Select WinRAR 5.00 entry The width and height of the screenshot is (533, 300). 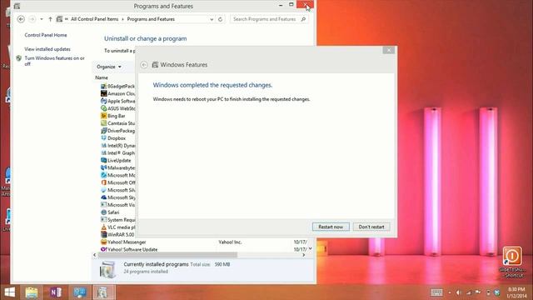(117, 235)
